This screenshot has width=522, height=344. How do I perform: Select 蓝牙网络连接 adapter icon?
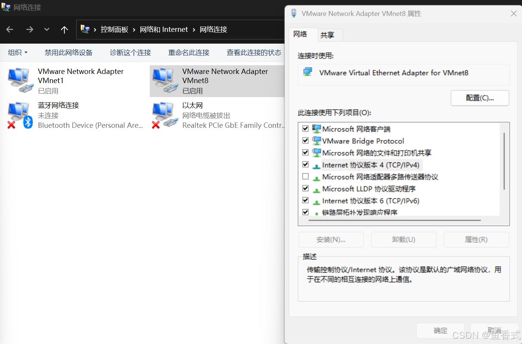[20, 115]
